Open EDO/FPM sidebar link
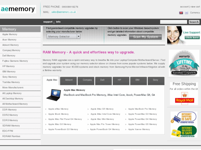 pyautogui.click(x=8, y=131)
